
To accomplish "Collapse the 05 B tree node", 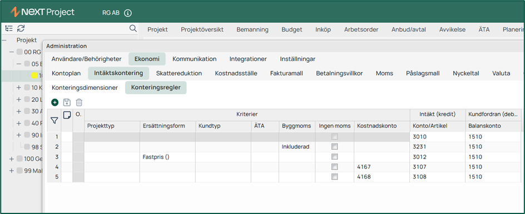I will [19, 64].
